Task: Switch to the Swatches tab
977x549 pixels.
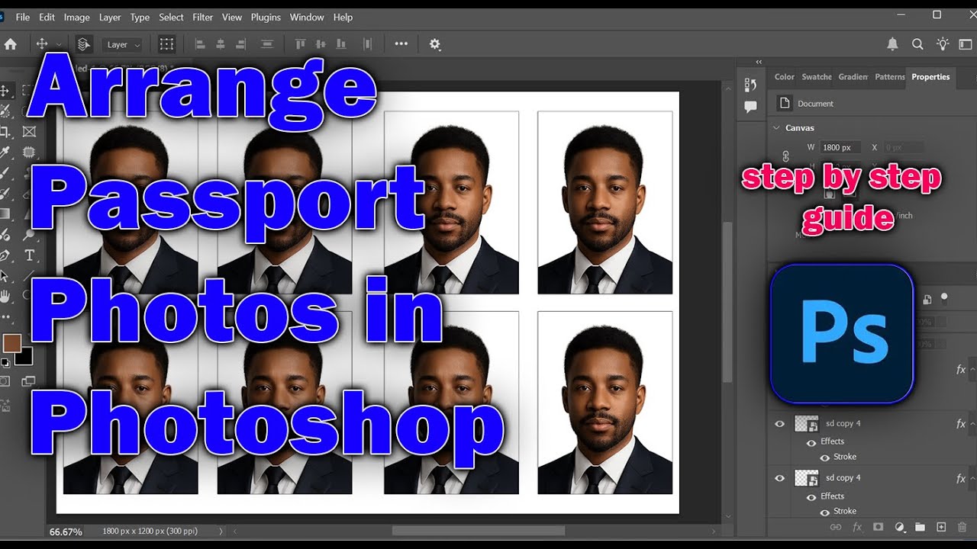Action: [x=817, y=77]
